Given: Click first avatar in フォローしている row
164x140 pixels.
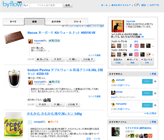Looking at the screenshot, I should [113, 46].
